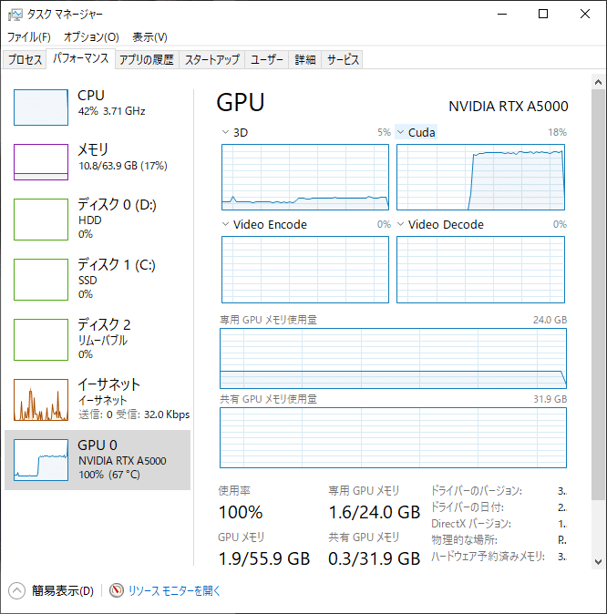The width and height of the screenshot is (607, 614).
Task: Click the 送信: 0 受信: 32.0 Kbps reading
Action: (134, 414)
